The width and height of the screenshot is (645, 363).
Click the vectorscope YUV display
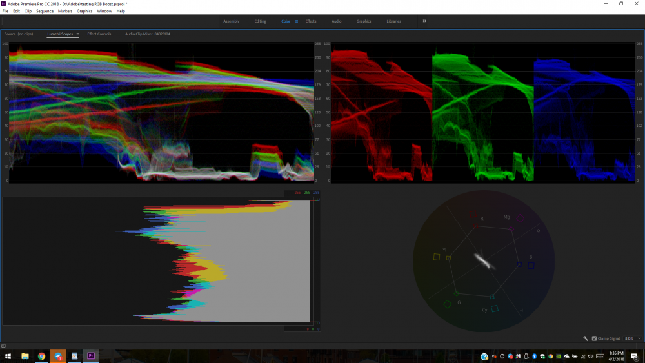pyautogui.click(x=483, y=260)
